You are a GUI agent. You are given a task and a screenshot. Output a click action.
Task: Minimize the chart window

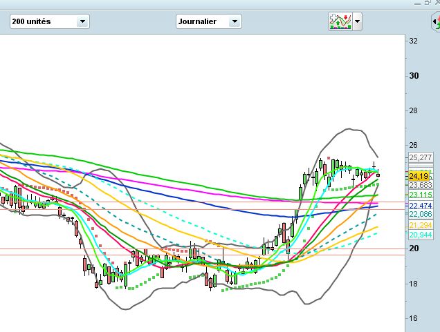click(x=417, y=3)
